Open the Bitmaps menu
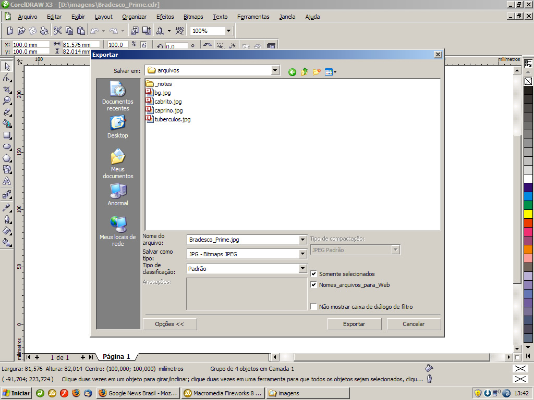The width and height of the screenshot is (534, 400). (193, 17)
